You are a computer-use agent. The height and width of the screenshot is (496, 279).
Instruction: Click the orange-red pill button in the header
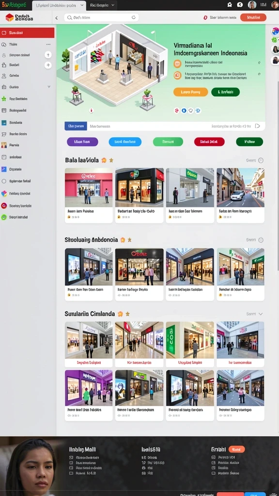click(253, 18)
